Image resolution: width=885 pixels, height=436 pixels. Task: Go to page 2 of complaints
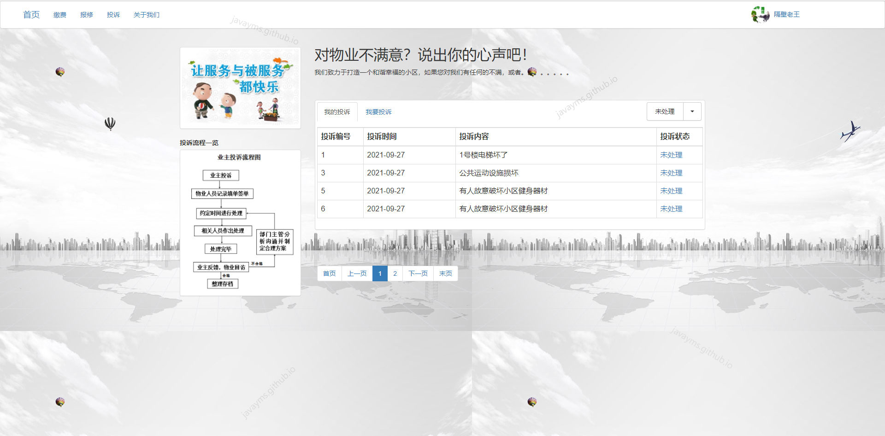pos(395,273)
